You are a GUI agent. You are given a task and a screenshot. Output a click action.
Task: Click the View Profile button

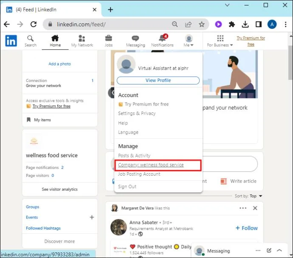click(x=158, y=80)
